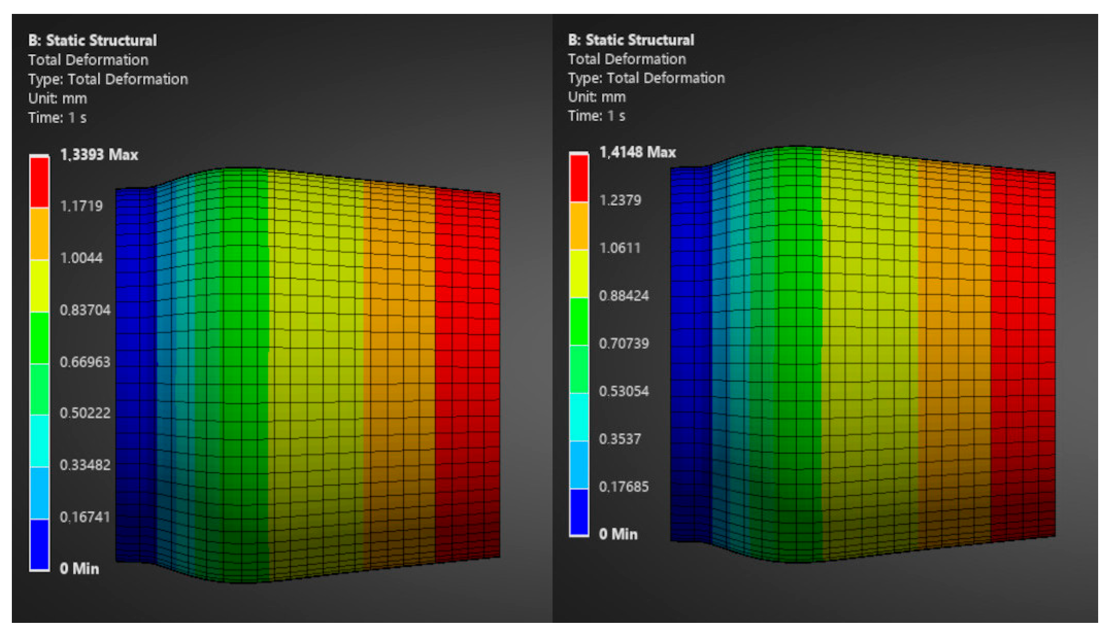Select the '0.88424' legend value
Viewport: 1110px width, 644px height.
tap(624, 296)
